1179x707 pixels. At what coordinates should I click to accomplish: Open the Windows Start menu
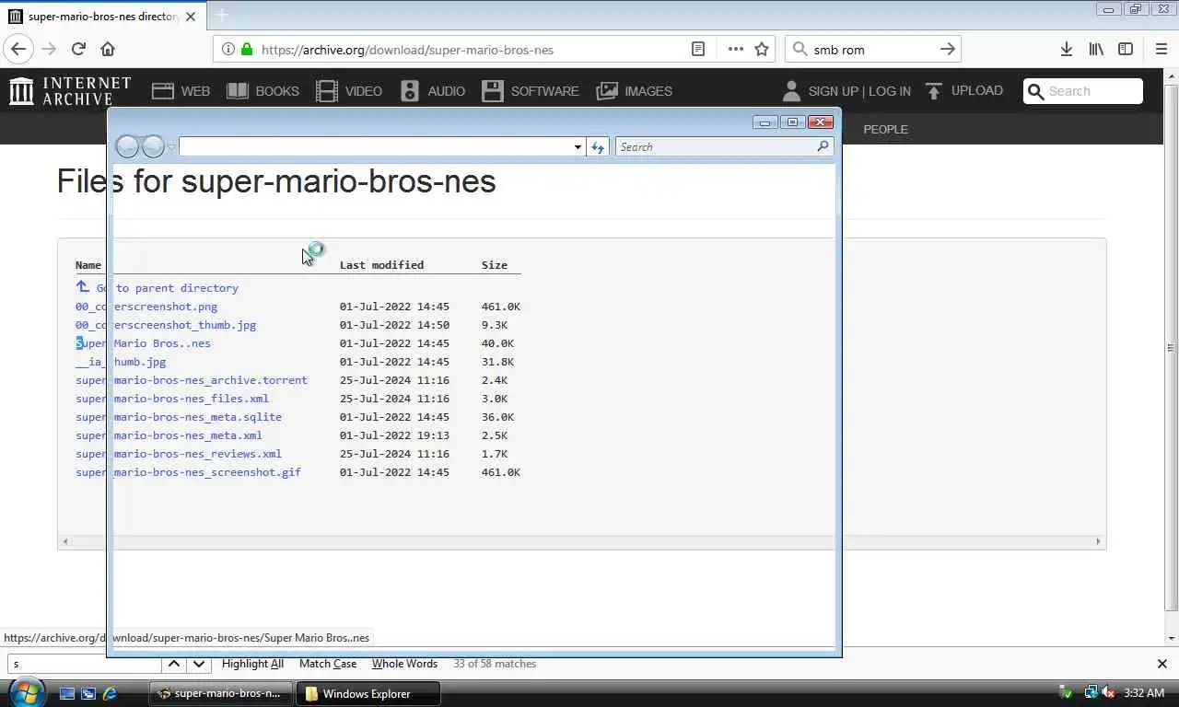pos(25,692)
